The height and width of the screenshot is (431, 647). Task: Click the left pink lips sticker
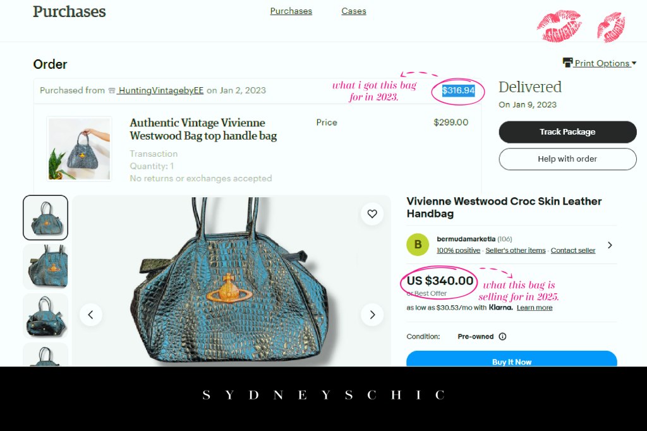tap(559, 27)
